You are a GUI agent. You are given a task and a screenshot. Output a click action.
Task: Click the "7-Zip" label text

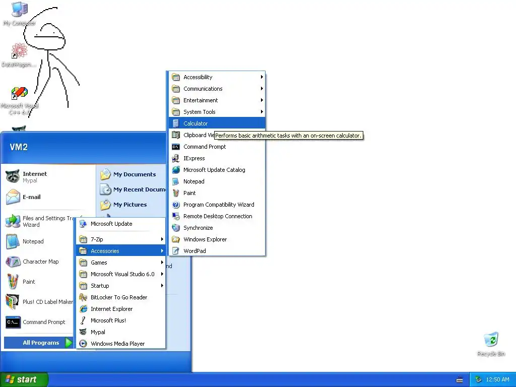tap(97, 239)
